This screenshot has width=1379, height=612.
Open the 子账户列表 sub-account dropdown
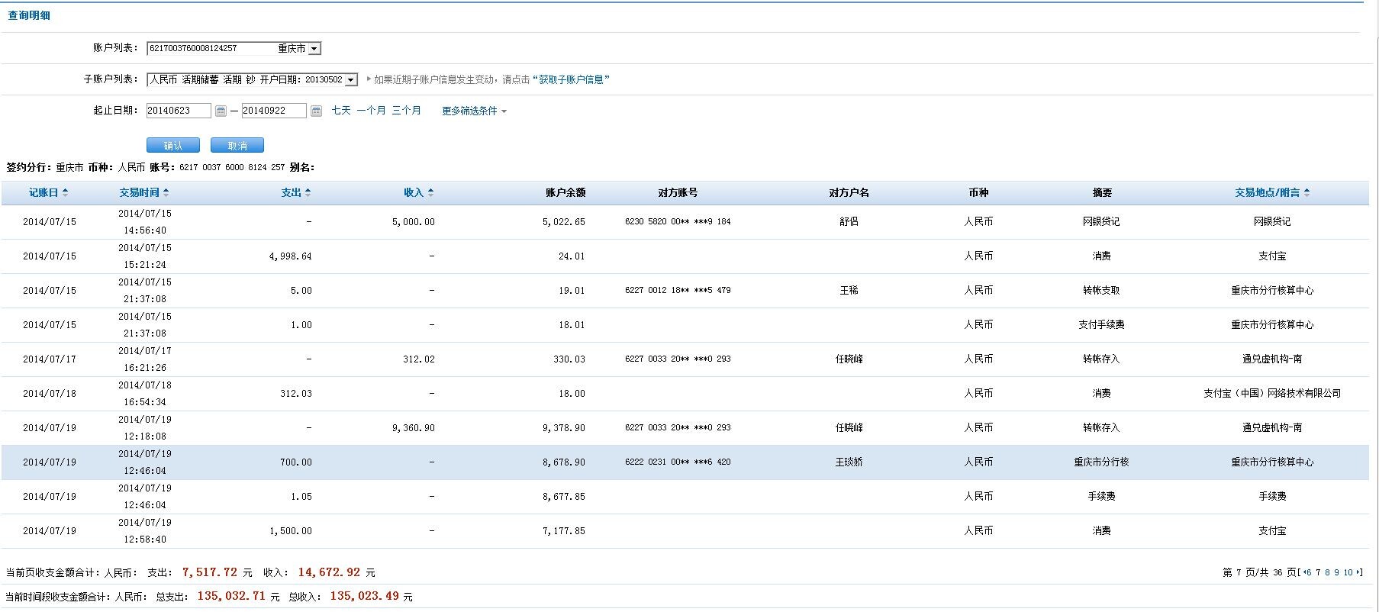[x=350, y=80]
